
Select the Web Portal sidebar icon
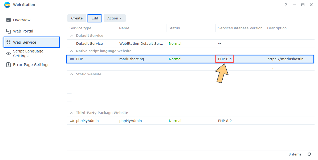9,31
